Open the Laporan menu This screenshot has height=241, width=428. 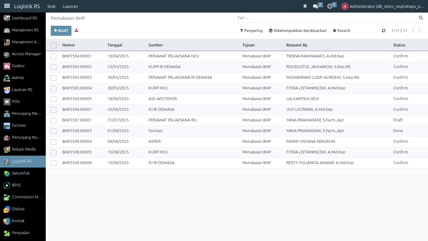70,6
